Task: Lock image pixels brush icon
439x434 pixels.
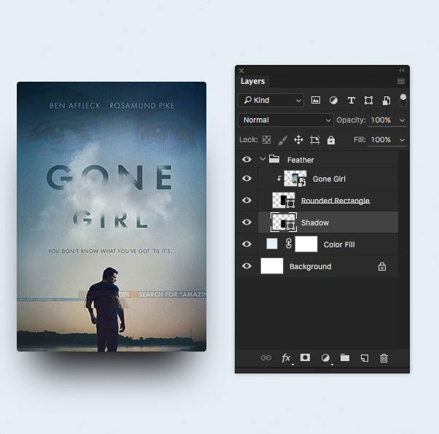Action: (x=282, y=140)
